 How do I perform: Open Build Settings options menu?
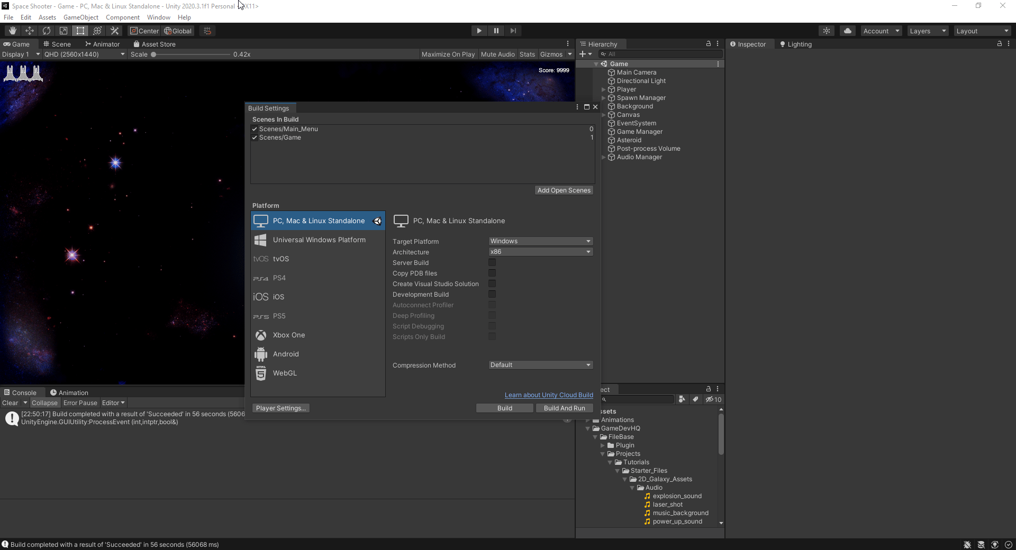click(577, 107)
